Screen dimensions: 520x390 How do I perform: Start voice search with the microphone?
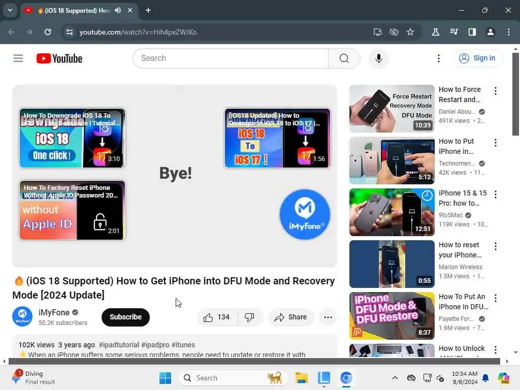[378, 58]
